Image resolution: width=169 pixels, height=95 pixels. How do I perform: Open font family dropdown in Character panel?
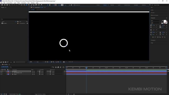[156, 21]
